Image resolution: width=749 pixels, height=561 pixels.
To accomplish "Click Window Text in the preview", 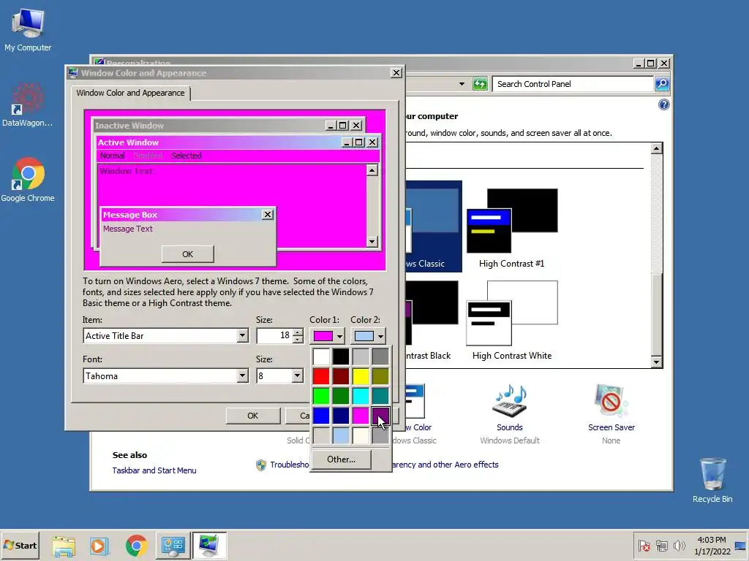I will (x=126, y=171).
